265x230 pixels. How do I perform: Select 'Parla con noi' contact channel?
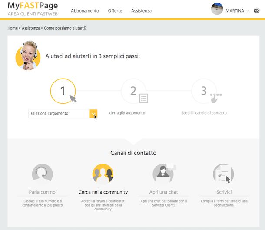(43, 192)
